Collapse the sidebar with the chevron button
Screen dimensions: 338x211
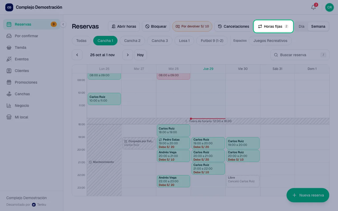[x=63, y=24]
